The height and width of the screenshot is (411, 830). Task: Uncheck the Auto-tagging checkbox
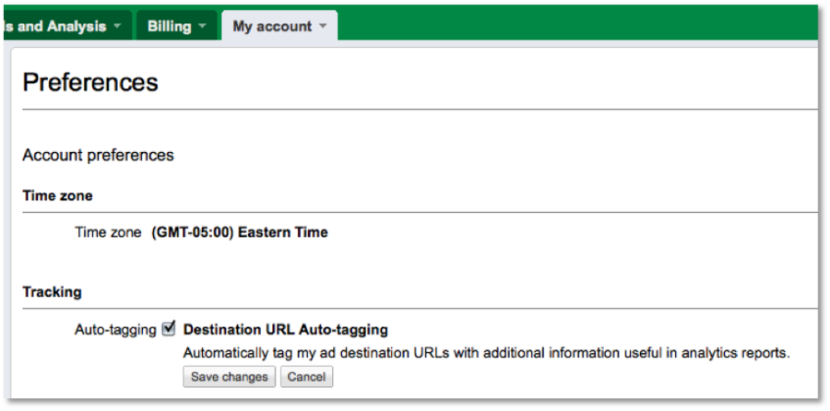coord(169,328)
